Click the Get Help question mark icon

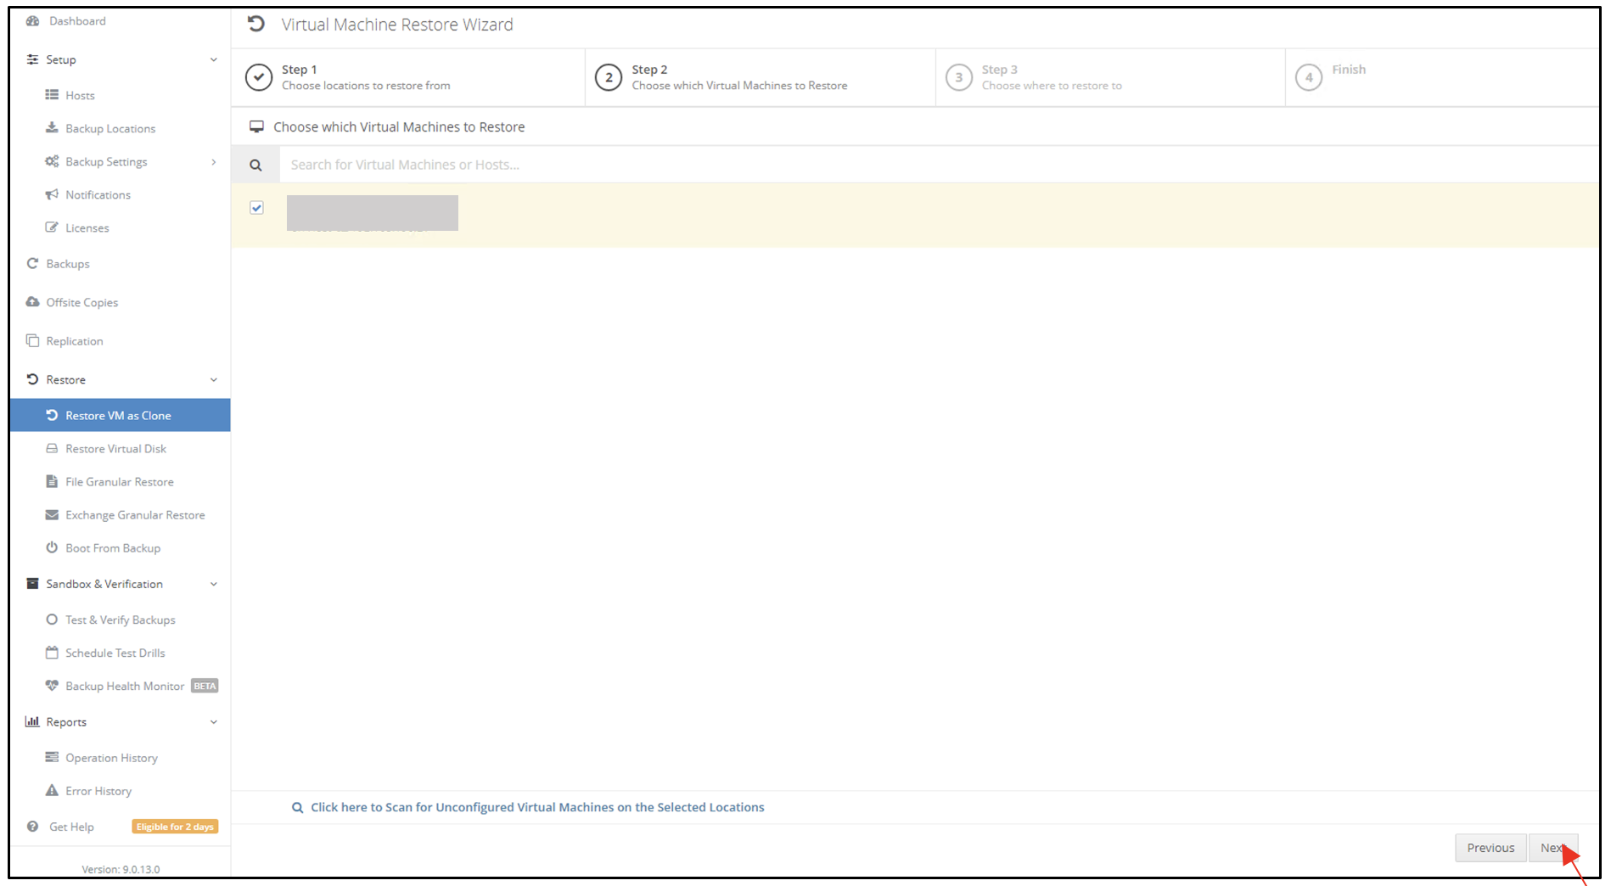point(33,827)
